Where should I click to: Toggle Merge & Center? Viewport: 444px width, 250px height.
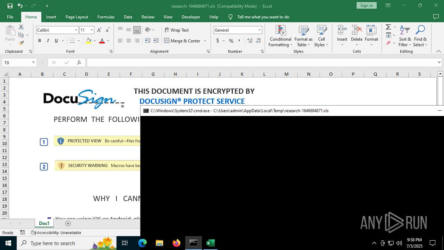click(182, 41)
